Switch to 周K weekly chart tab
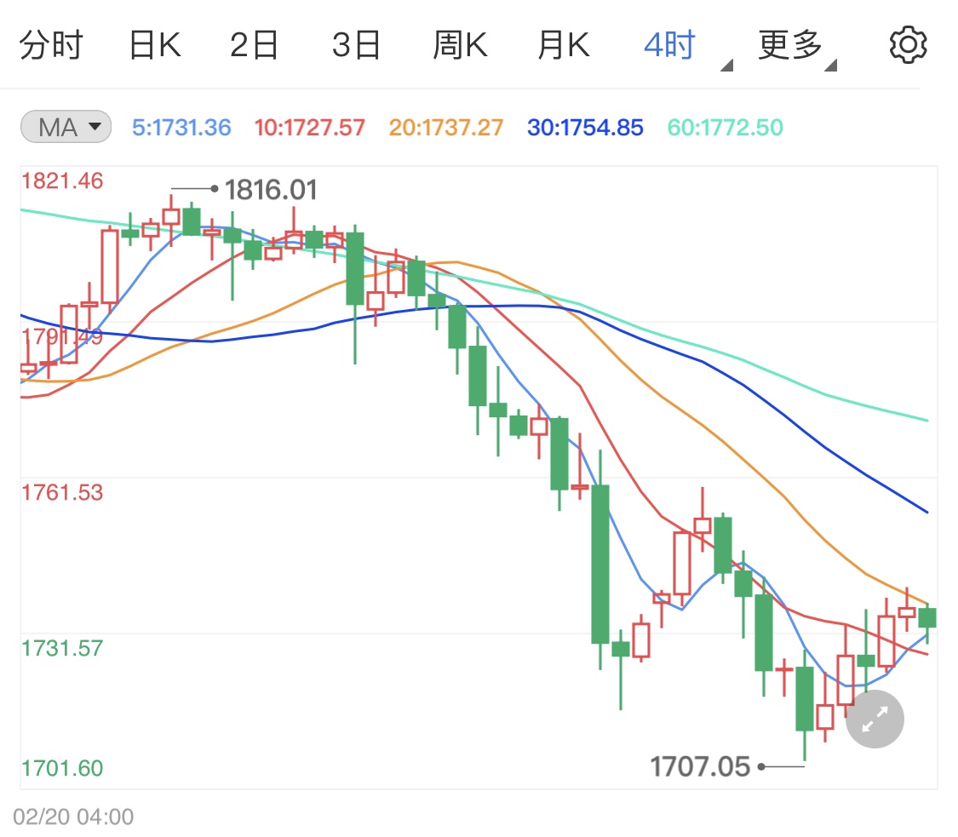 pos(460,45)
